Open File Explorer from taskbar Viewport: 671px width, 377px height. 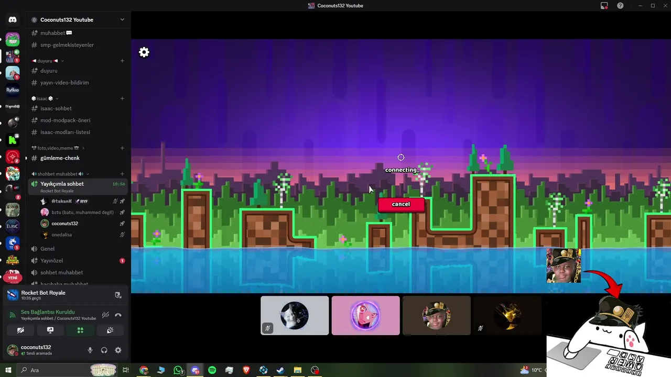click(x=297, y=370)
